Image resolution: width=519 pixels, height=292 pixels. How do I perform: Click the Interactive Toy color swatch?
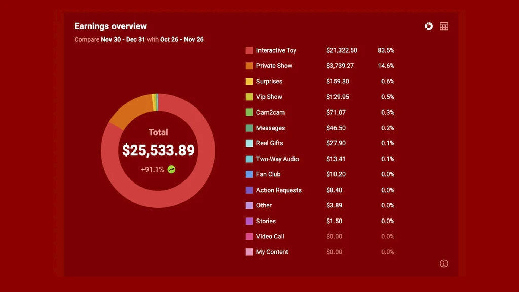click(x=249, y=50)
